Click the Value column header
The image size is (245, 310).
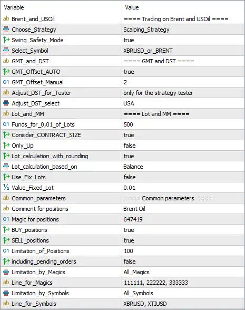[132, 7]
